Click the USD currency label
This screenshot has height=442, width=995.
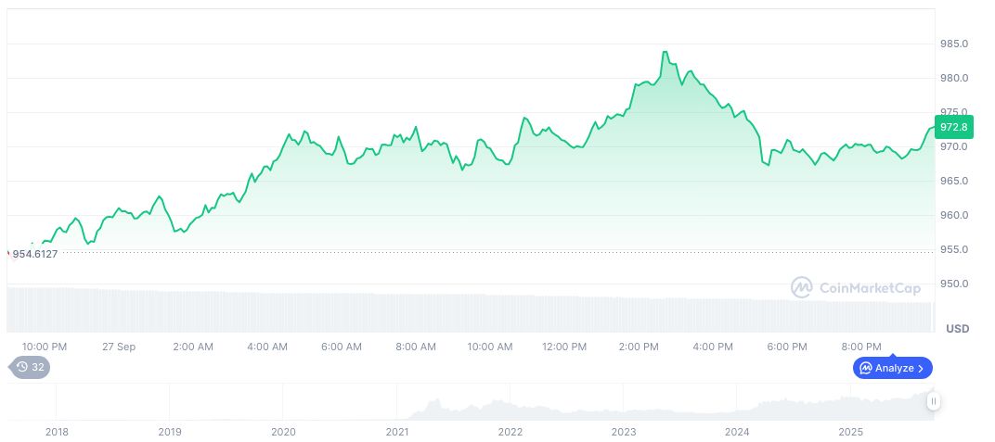click(x=957, y=329)
